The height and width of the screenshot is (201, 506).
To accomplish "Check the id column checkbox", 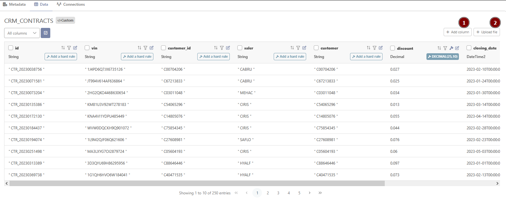I will point(11,48).
